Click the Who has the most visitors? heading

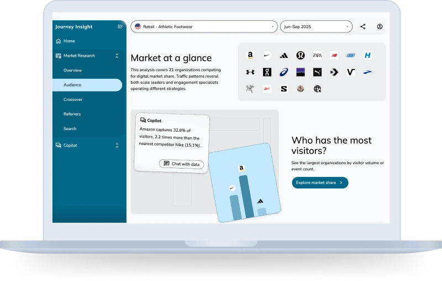click(x=331, y=145)
